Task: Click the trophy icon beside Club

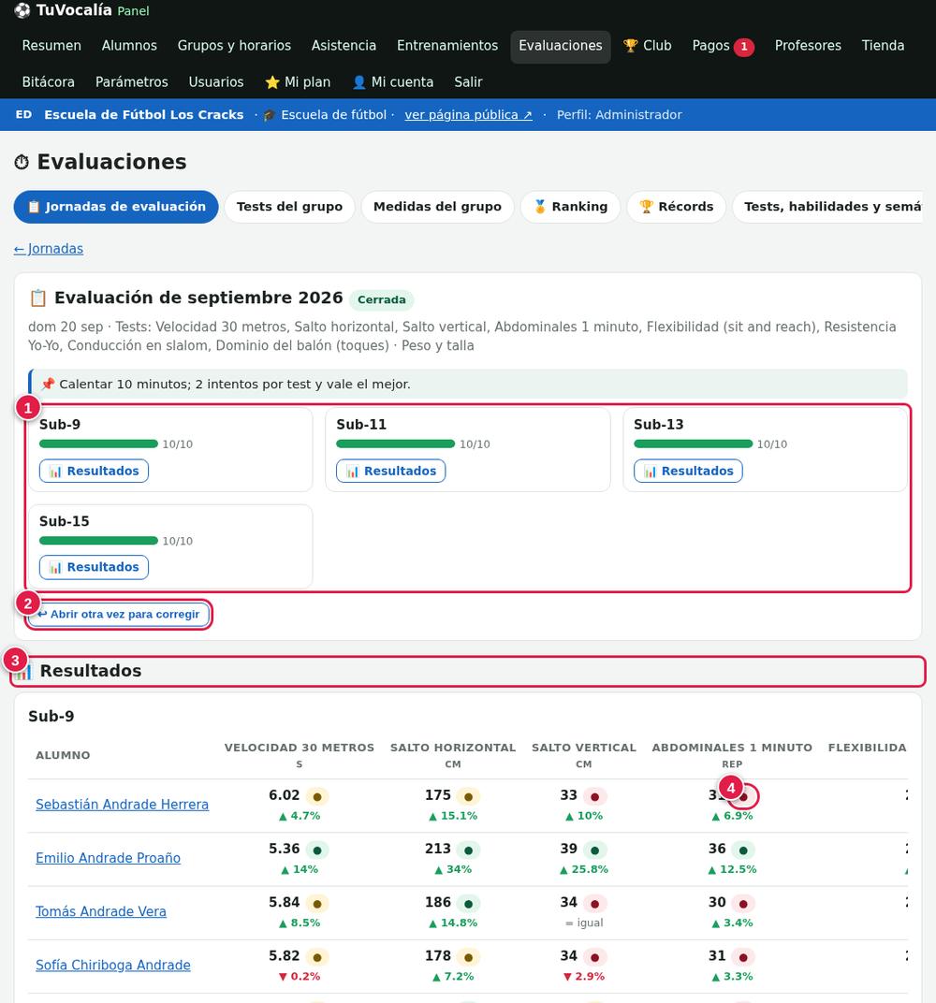Action: 630,46
